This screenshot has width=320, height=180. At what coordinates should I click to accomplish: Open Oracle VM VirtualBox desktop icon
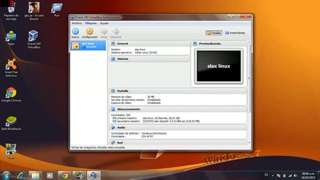coord(34,39)
